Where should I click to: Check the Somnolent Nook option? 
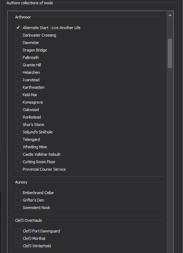pos(18,207)
